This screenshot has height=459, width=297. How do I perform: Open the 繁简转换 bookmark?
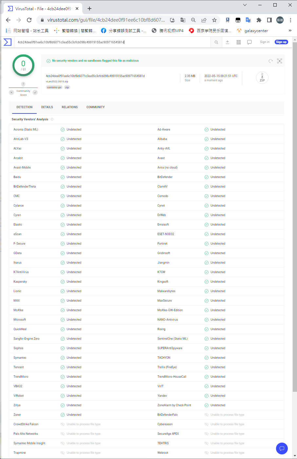click(75, 30)
